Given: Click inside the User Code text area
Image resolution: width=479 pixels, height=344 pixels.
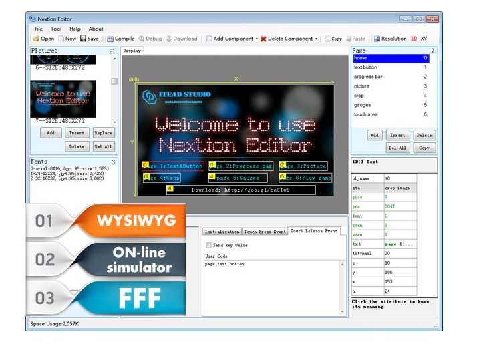Looking at the screenshot, I should (271, 287).
